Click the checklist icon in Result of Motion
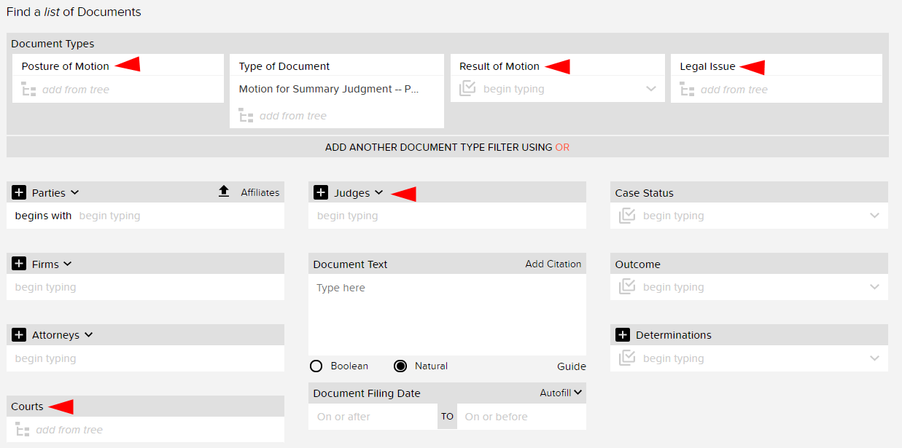The image size is (902, 448). (467, 89)
